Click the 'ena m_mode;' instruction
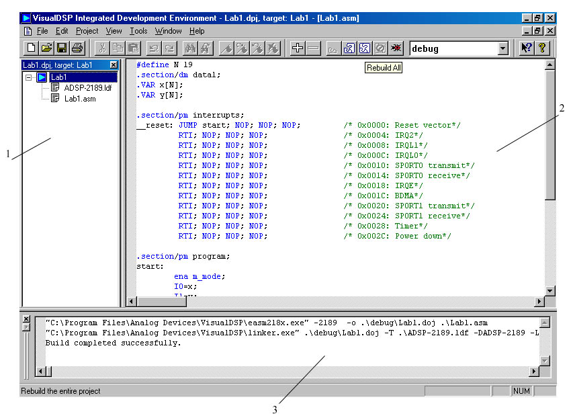Image resolution: width=571 pixels, height=420 pixels. pyautogui.click(x=200, y=276)
